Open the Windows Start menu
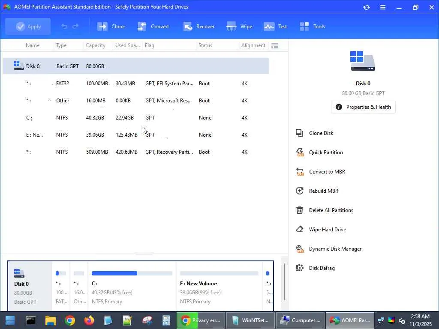The width and height of the screenshot is (439, 329). [10, 320]
